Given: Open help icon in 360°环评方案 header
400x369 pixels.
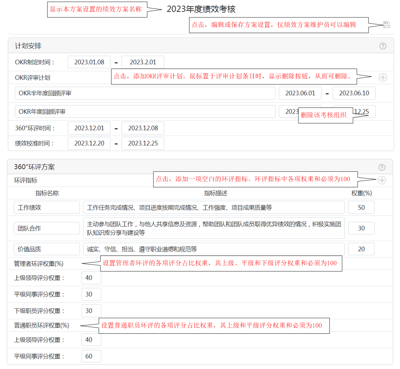Looking at the screenshot, I should click(382, 168).
